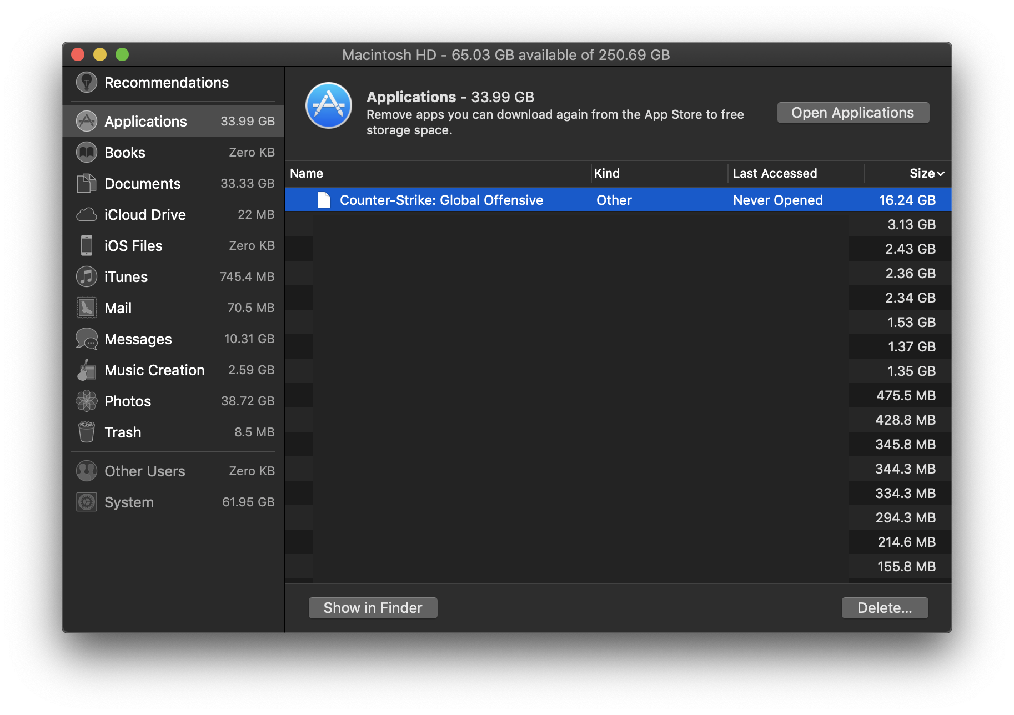This screenshot has height=715, width=1014.
Task: Click the iCloud Drive cloud icon
Action: tap(86, 215)
